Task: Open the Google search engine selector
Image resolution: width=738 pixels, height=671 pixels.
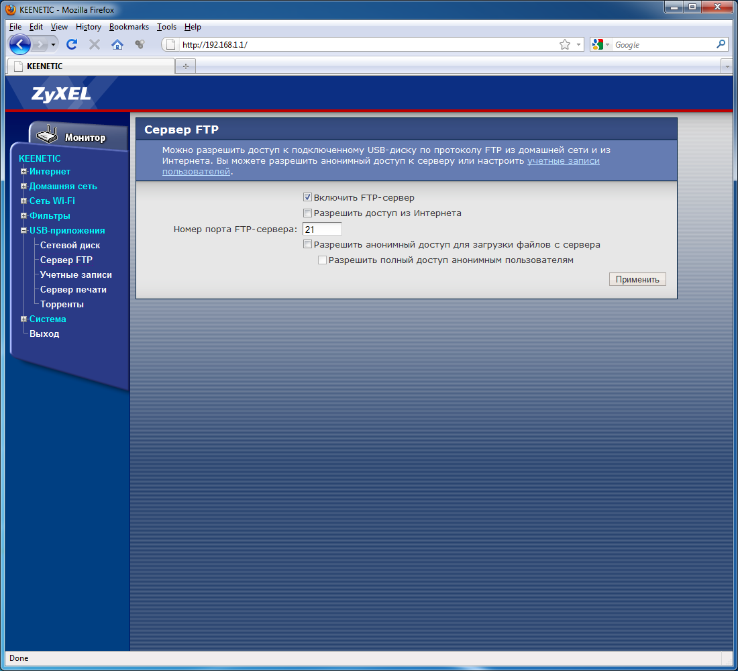Action: point(601,45)
